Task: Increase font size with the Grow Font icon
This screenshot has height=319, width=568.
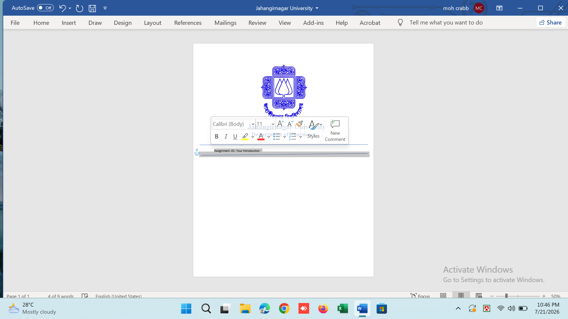Action: pyautogui.click(x=281, y=124)
